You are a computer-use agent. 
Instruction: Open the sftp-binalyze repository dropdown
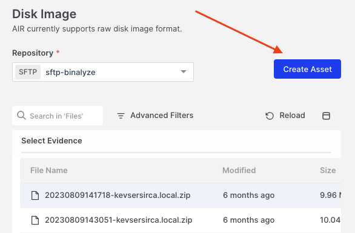[x=103, y=72]
